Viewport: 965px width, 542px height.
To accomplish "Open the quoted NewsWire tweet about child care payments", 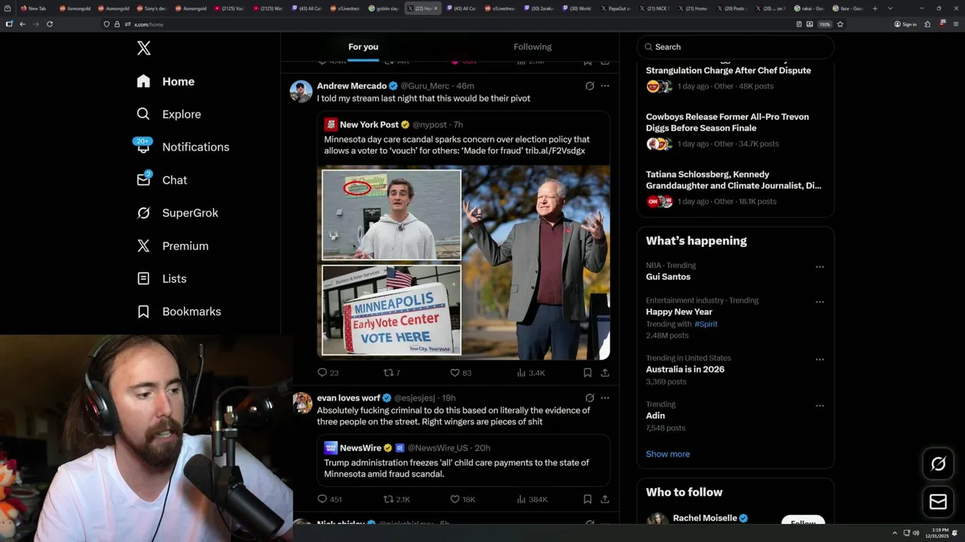I will coord(463,460).
